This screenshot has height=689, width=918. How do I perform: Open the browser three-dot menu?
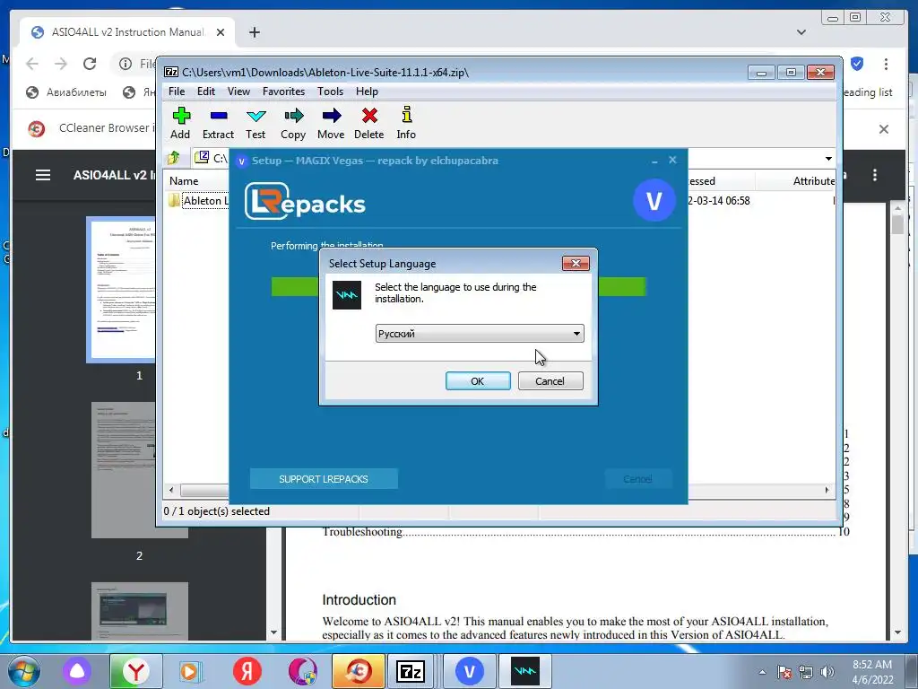[x=886, y=64]
